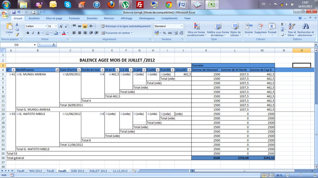Toggle center text alignment
The width and height of the screenshot is (318, 178).
(80, 33)
